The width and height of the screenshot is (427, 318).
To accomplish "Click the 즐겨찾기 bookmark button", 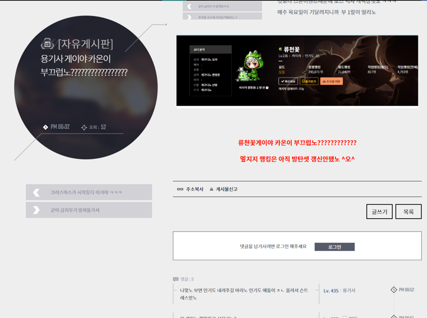I will pyautogui.click(x=309, y=81).
